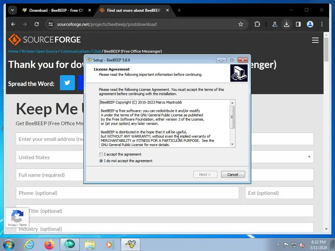335x251 pixels.
Task: Go back in Chrome browser
Action: click(13, 24)
